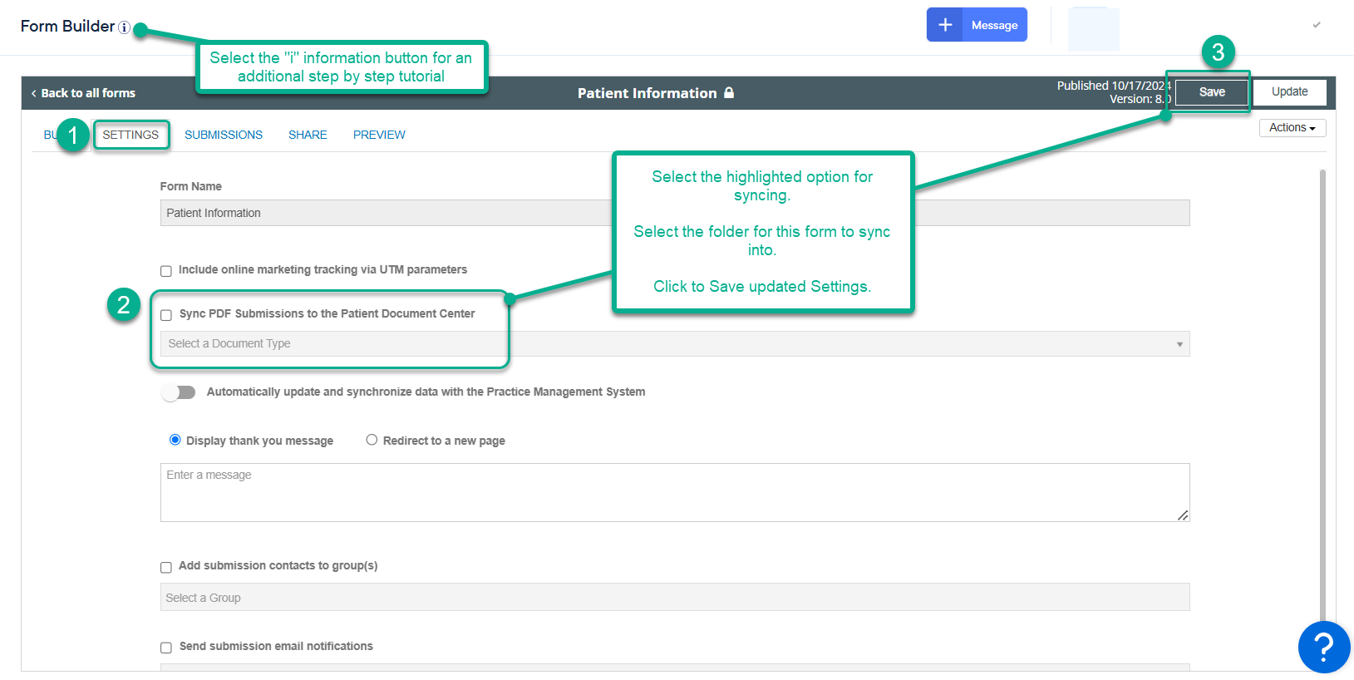Open the Preview tab
1354x680 pixels.
click(379, 135)
